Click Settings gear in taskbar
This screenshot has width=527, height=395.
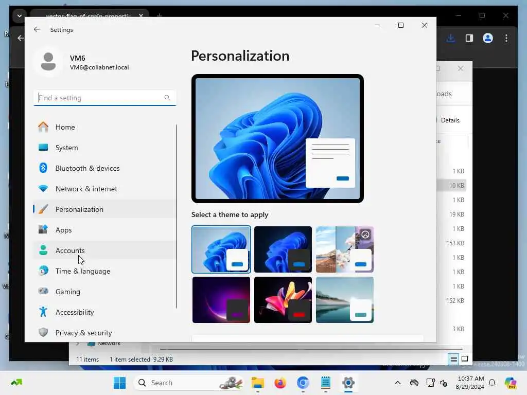tap(348, 383)
